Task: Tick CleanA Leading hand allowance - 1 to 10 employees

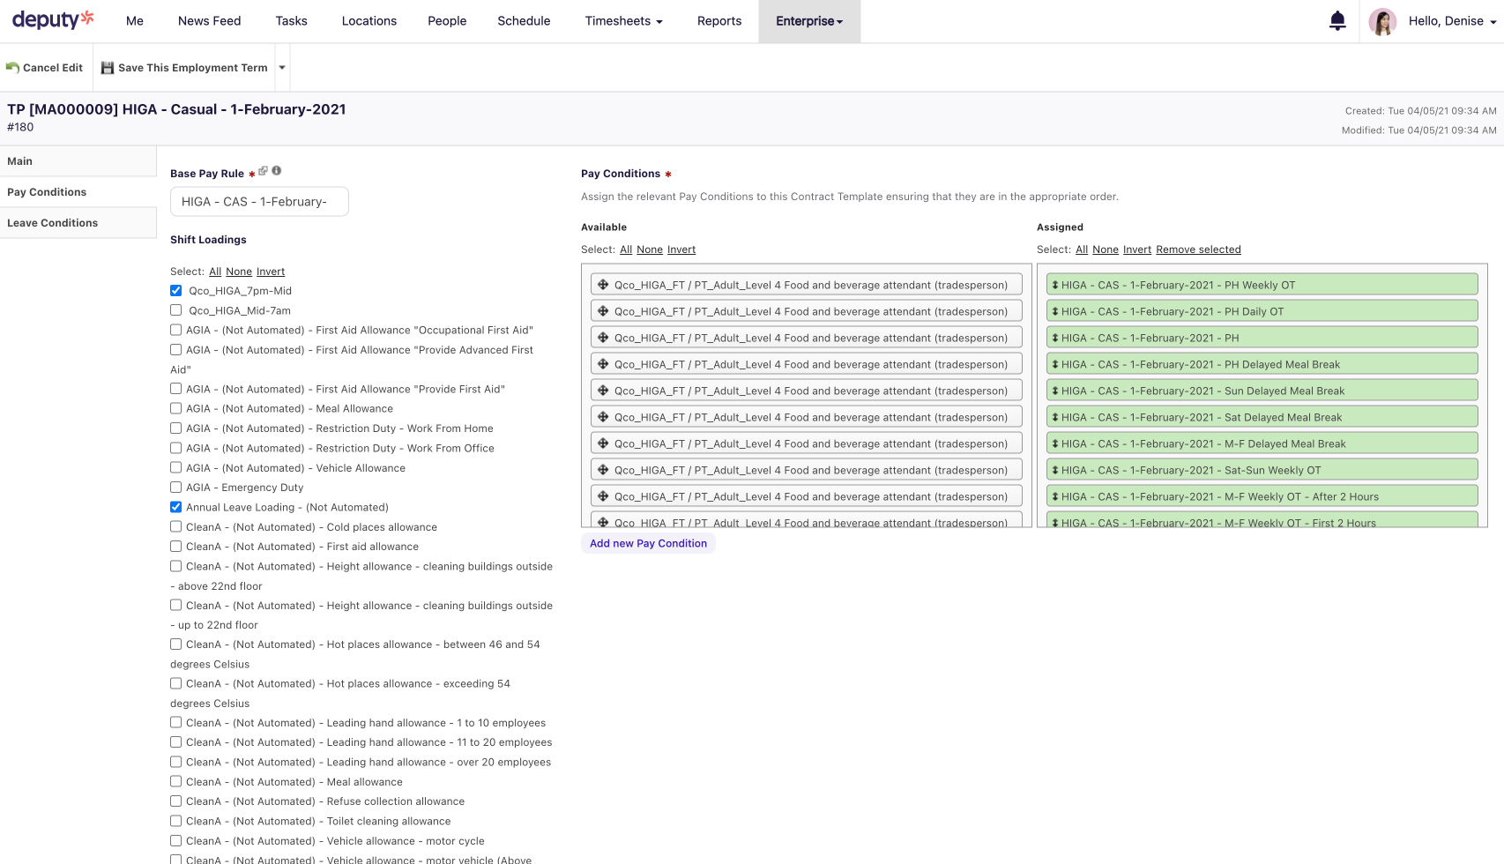Action: click(x=176, y=722)
